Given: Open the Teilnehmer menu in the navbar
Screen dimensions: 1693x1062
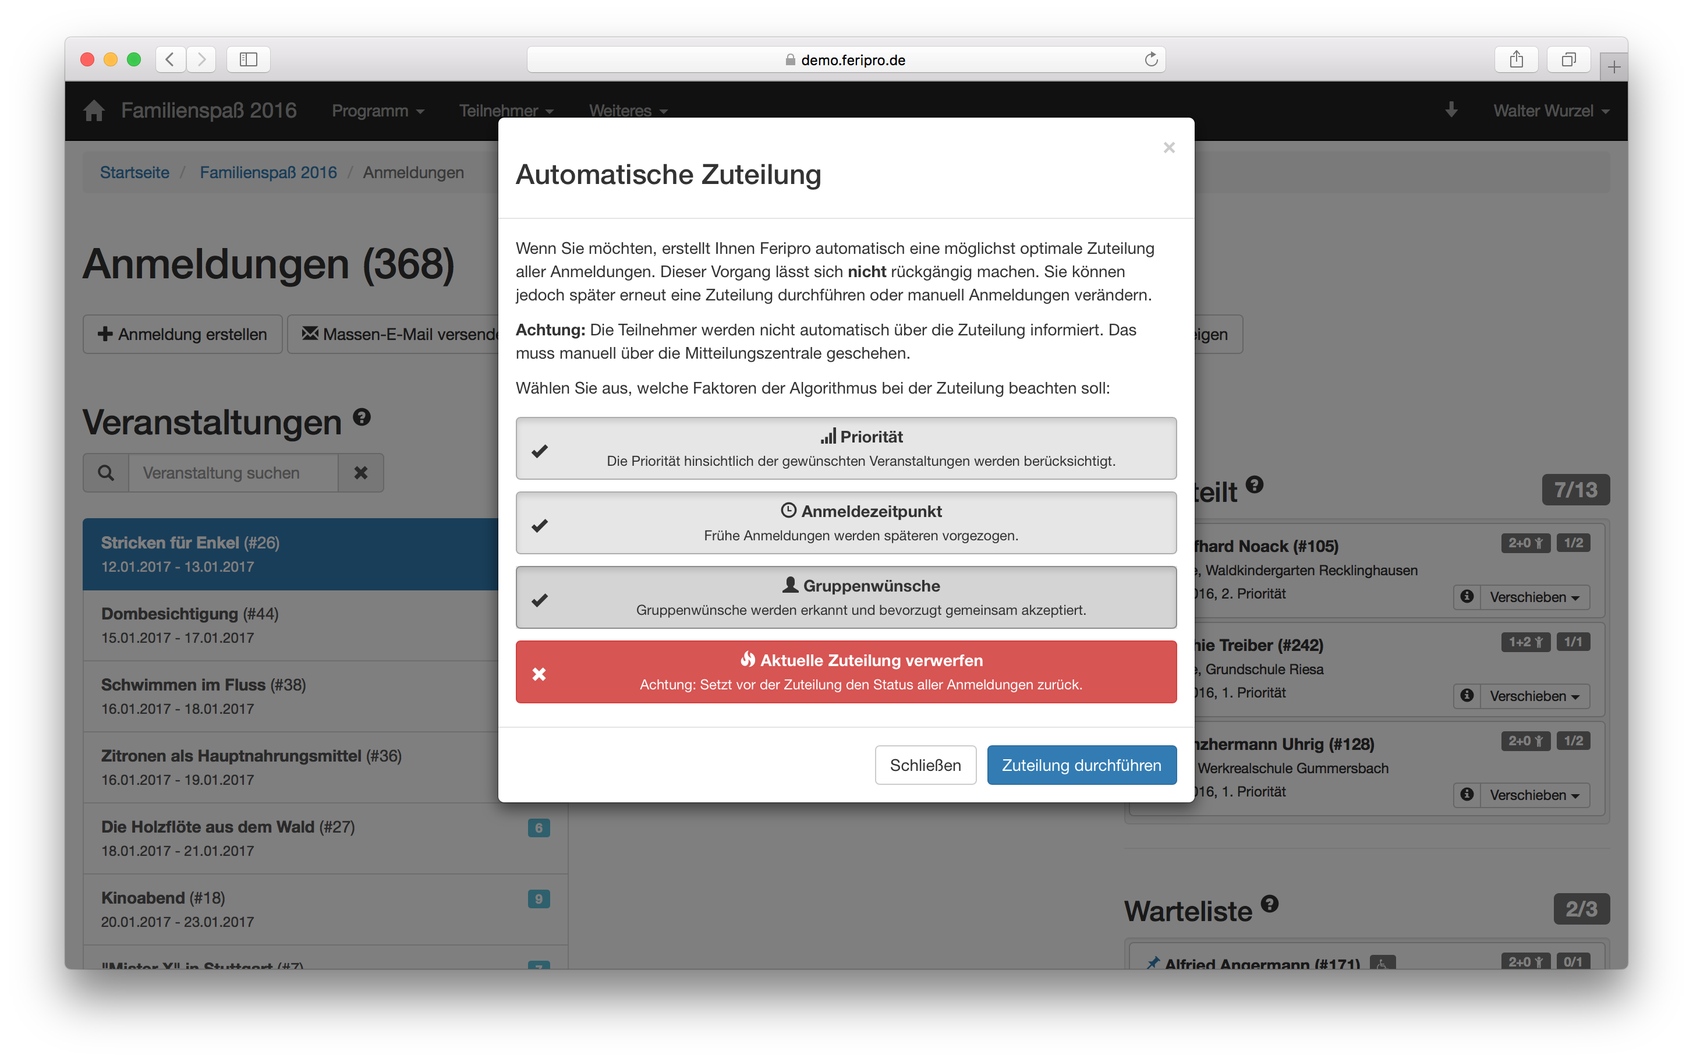Looking at the screenshot, I should click(x=505, y=110).
